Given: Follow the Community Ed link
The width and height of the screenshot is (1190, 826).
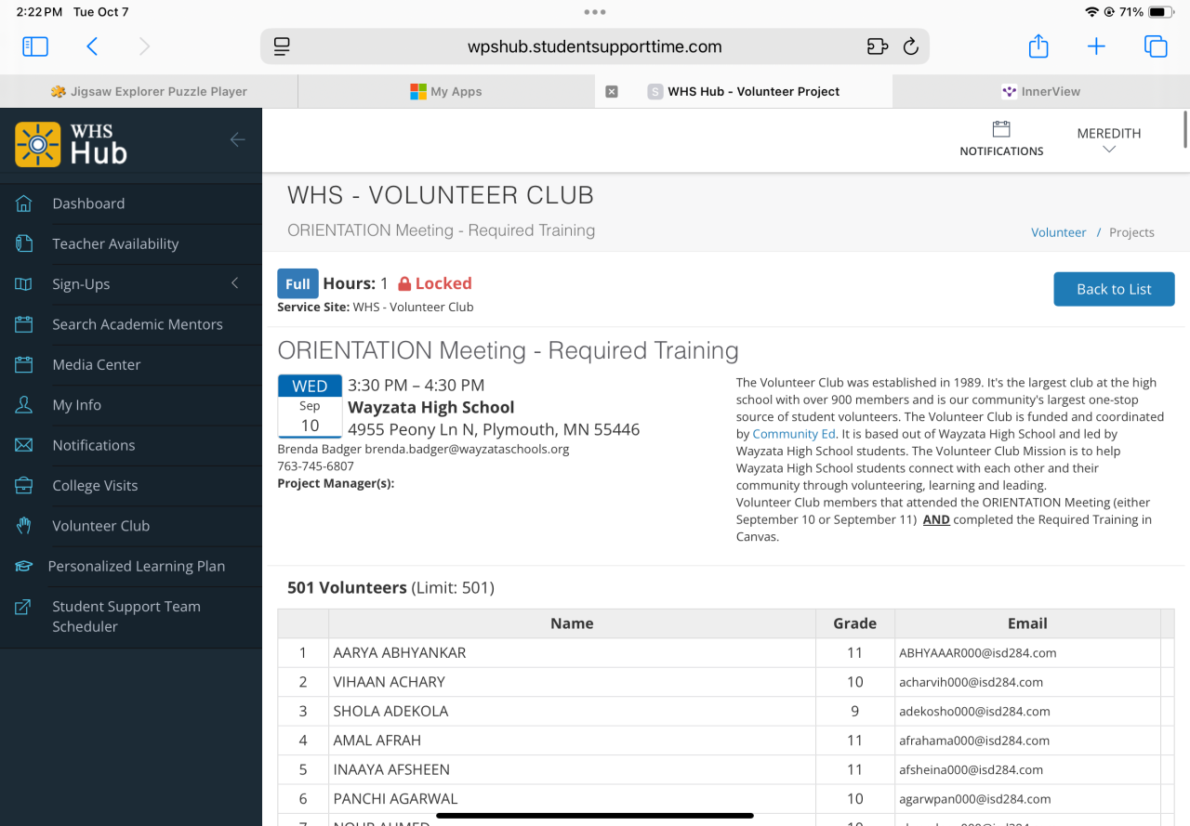Looking at the screenshot, I should (793, 434).
